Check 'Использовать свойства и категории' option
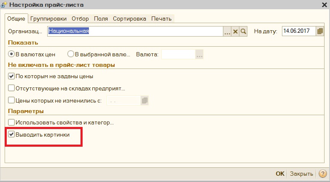This screenshot has height=182, width=330. click(x=11, y=122)
